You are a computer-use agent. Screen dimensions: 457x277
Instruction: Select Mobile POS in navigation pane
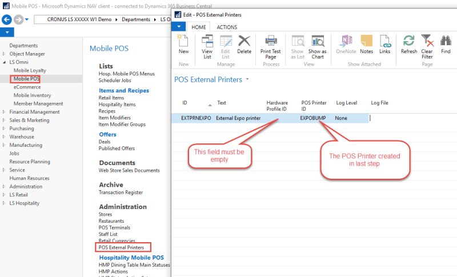[x=26, y=79]
